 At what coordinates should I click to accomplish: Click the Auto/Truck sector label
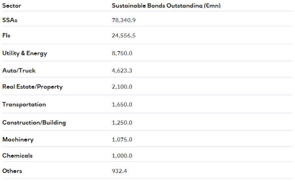(19, 71)
